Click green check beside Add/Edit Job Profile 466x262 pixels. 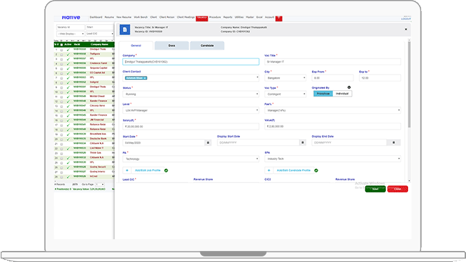coord(166,170)
